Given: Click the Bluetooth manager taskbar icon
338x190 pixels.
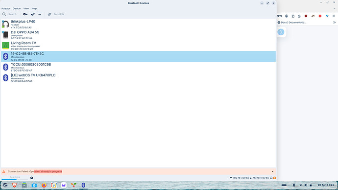Looking at the screenshot, I should click(83, 185).
